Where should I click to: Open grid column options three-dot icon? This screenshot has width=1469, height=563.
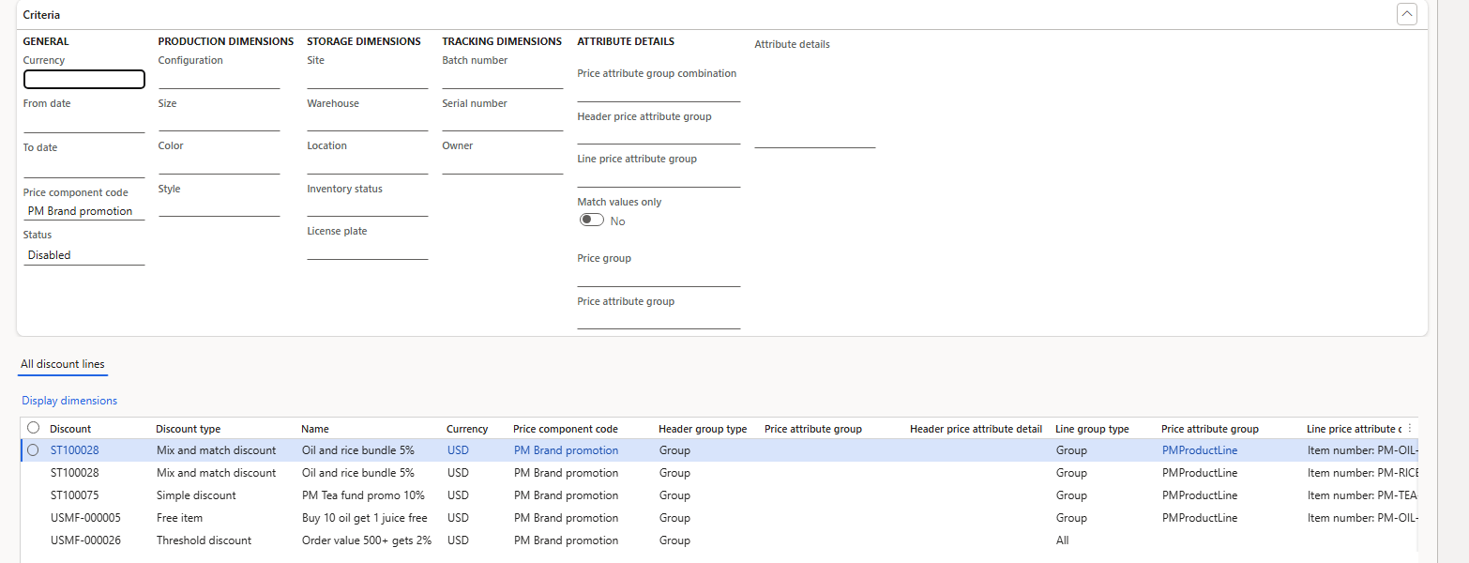(x=1410, y=428)
